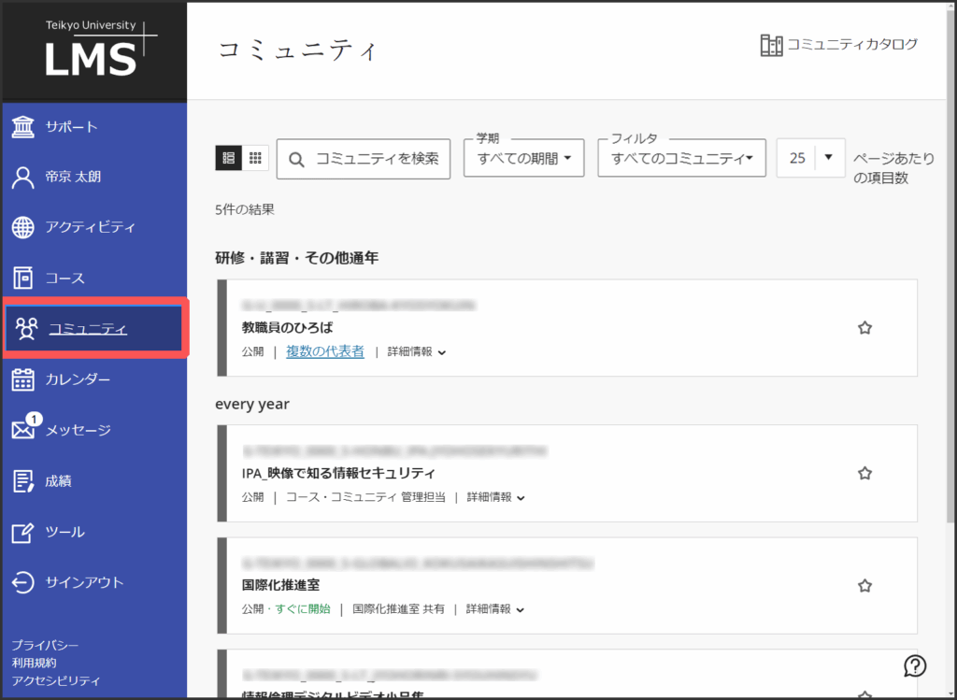
Task: Click the 研修・講習・その他通年 section heading
Action: [x=296, y=258]
